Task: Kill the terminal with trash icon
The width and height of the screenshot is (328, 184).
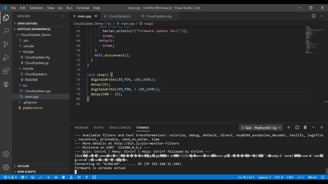Action: (305, 127)
